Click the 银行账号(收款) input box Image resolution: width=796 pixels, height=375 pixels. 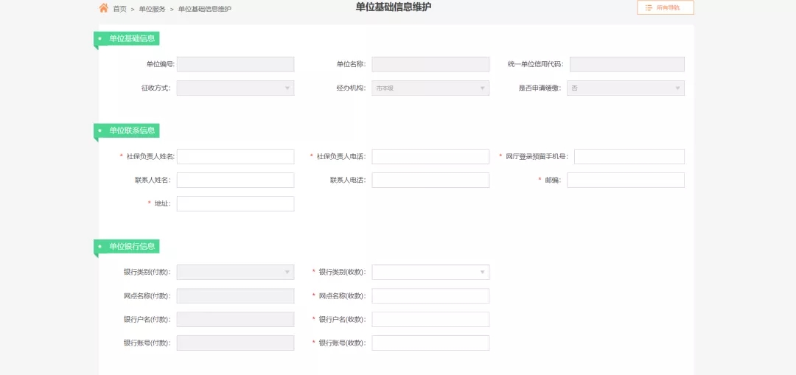(x=430, y=343)
